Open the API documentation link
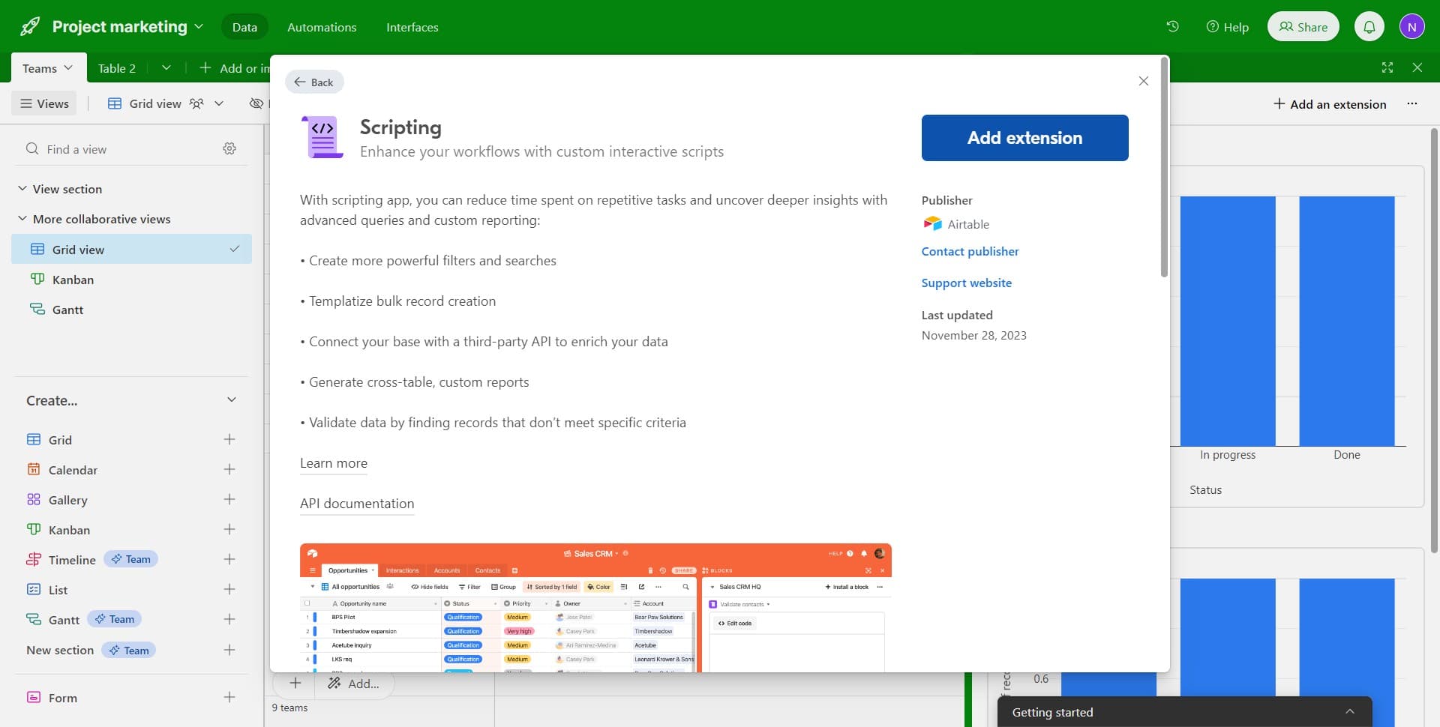Screen dimensions: 1440x727 click(x=356, y=503)
